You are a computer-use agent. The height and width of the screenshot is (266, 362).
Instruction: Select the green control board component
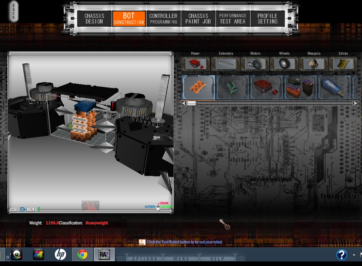click(232, 87)
